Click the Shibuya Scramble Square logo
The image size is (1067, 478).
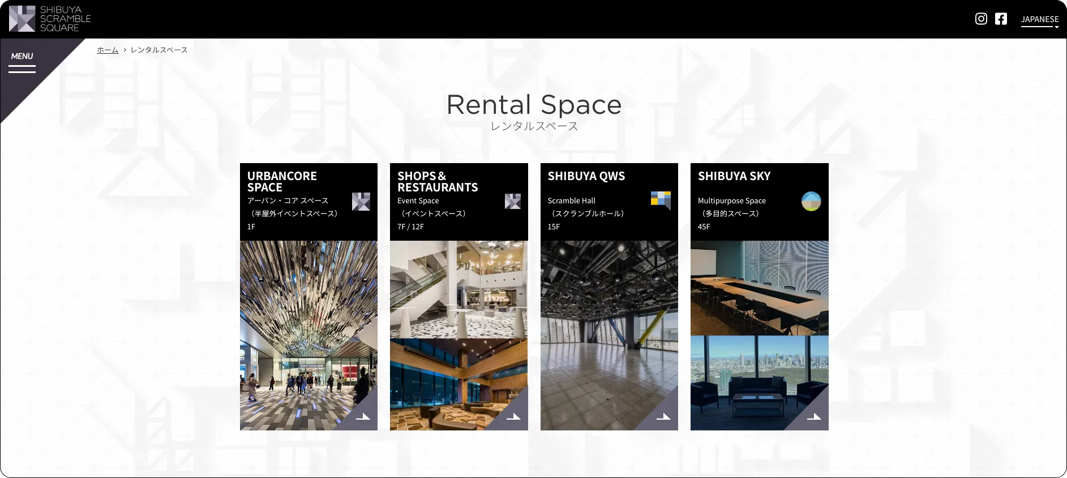pyautogui.click(x=50, y=19)
